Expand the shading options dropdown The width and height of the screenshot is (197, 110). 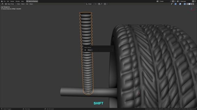tap(195, 4)
